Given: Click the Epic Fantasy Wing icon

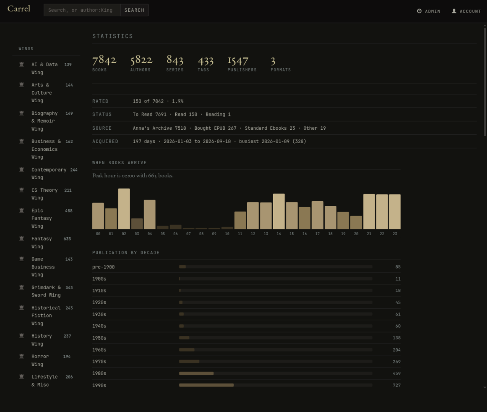Looking at the screenshot, I should [x=22, y=210].
